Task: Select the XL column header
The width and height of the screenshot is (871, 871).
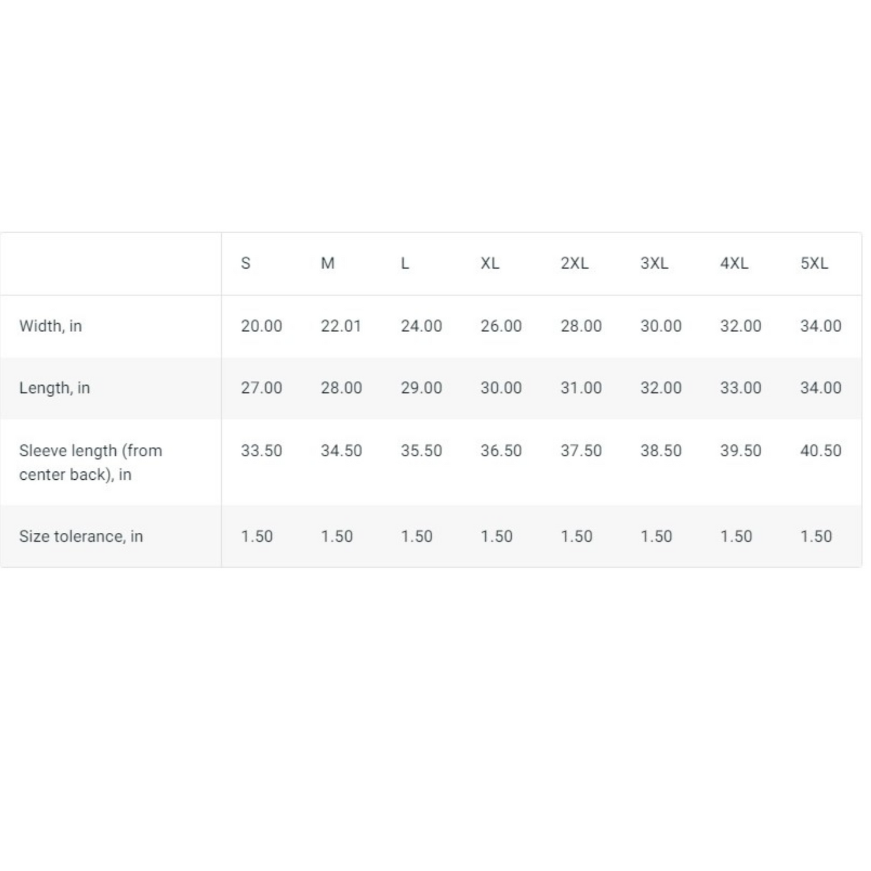Action: [489, 263]
